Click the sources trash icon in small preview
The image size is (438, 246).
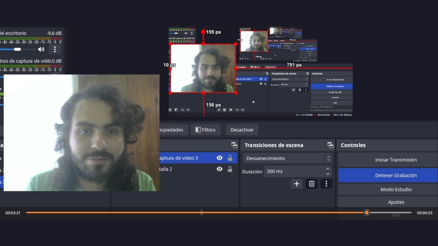[224, 110]
